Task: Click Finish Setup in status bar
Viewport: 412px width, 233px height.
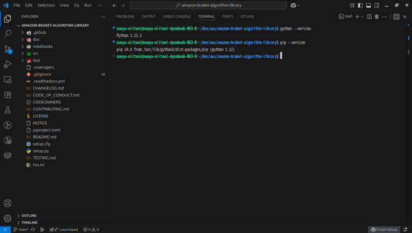Action: pyautogui.click(x=384, y=230)
